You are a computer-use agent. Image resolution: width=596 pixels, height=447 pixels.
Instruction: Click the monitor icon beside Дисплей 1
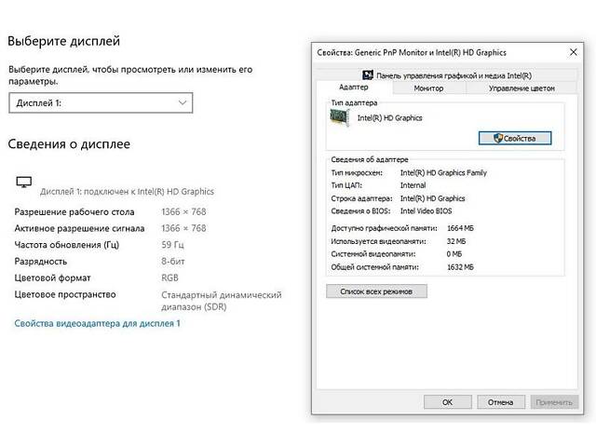pos(24,182)
